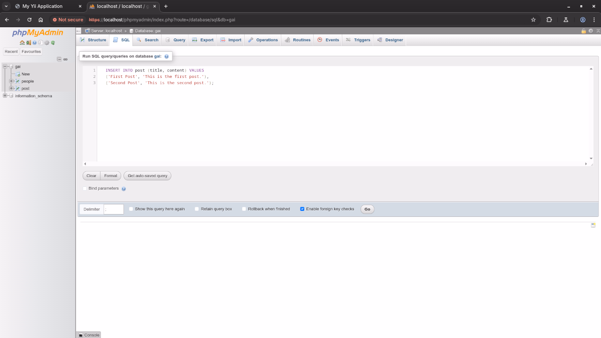Collapse all navigation tree items icon

point(59,59)
